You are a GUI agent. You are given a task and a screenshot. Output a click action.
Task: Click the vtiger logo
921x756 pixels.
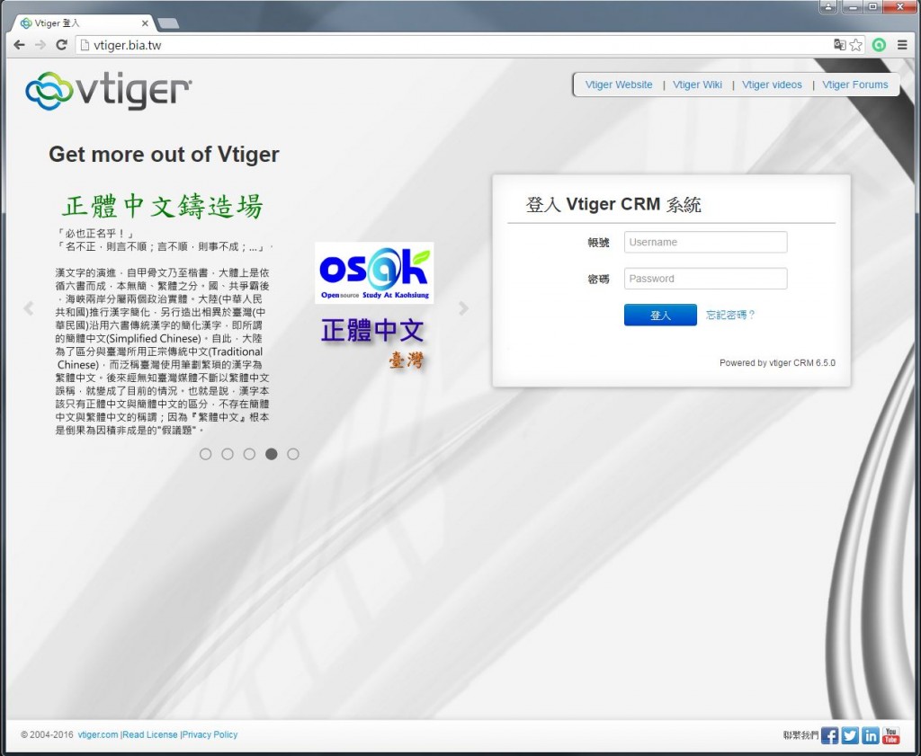click(108, 91)
